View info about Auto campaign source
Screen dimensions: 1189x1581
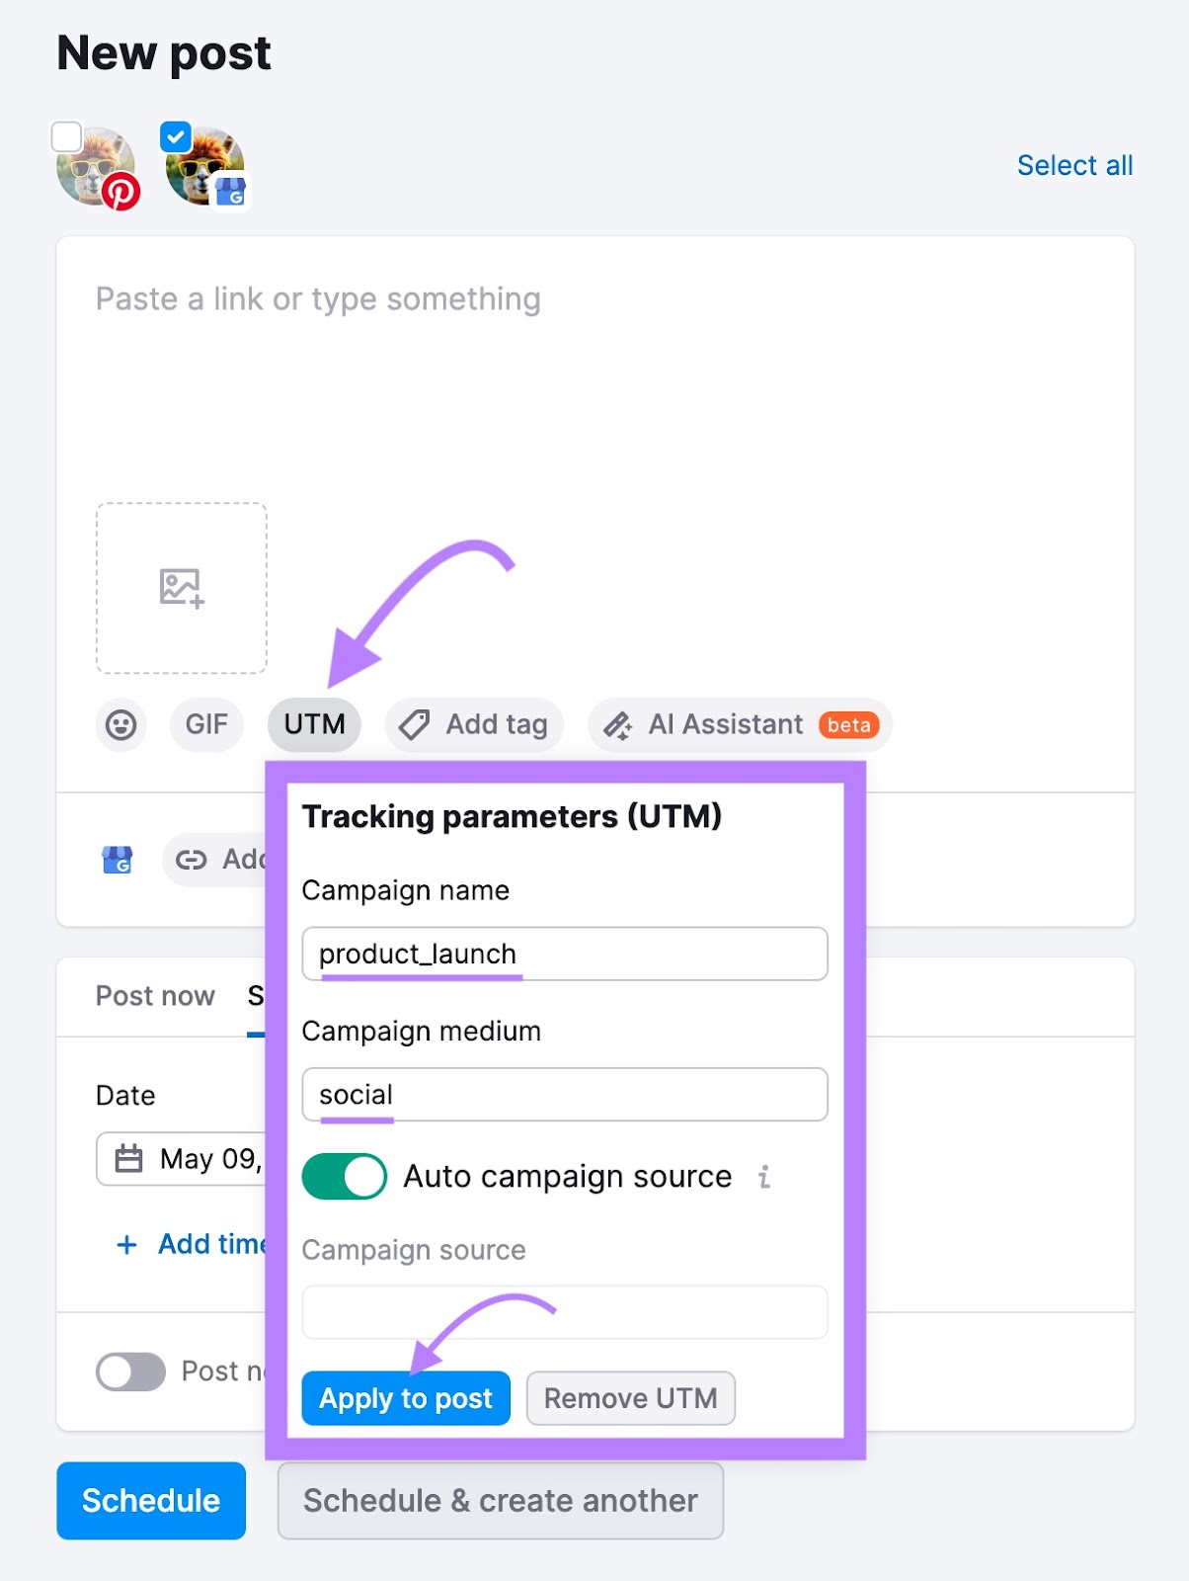(x=763, y=1177)
